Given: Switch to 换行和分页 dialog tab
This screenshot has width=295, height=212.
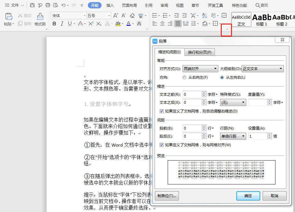Looking at the screenshot, I should [x=200, y=52].
